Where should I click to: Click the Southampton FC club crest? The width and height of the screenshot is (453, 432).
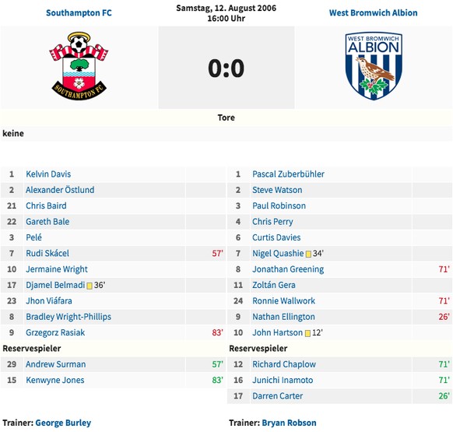[79, 66]
